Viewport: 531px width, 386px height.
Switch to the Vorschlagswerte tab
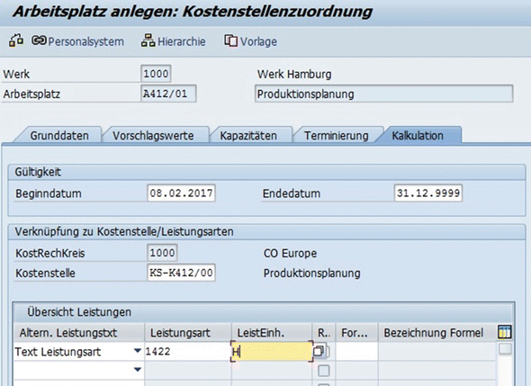(153, 136)
